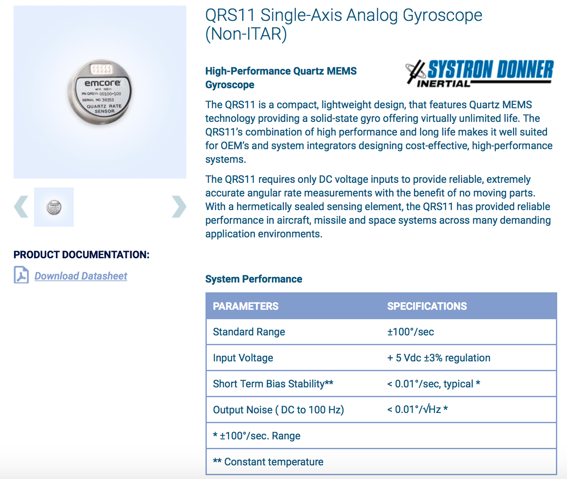Click the Output Noise (DC to 100 Hz) cell

[278, 410]
